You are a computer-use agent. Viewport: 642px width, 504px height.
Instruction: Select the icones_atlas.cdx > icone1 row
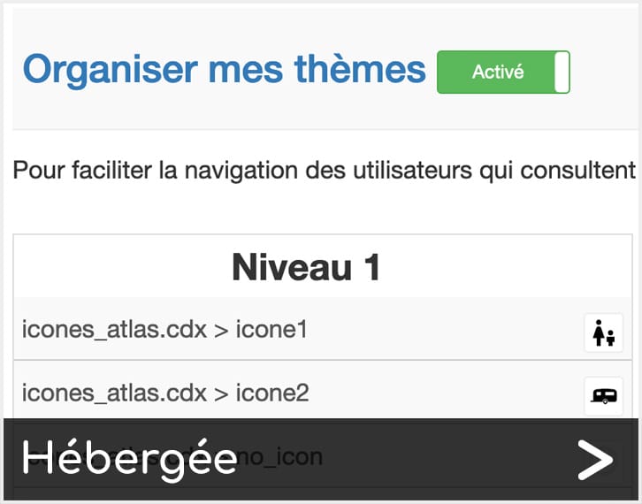tap(323, 329)
